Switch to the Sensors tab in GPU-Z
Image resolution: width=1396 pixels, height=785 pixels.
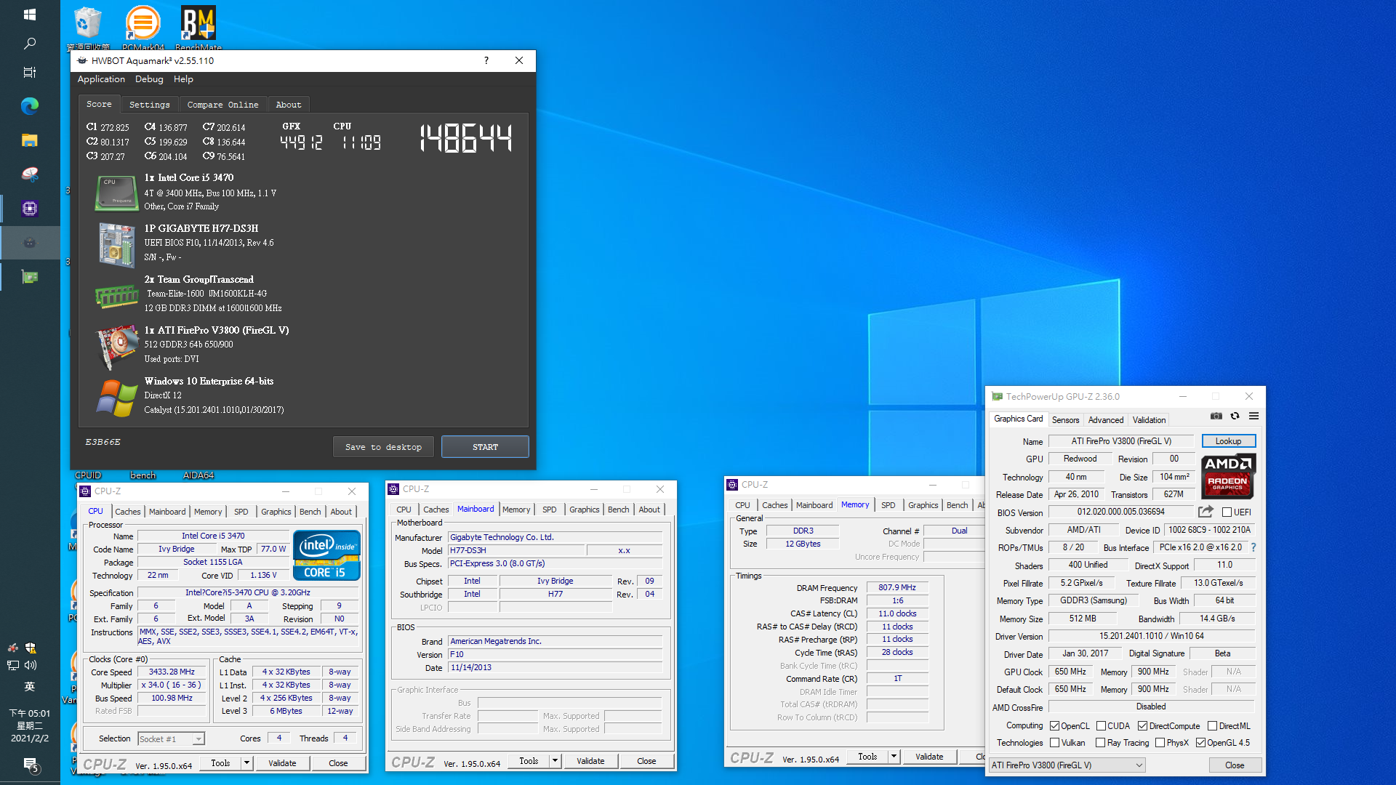[1065, 420]
